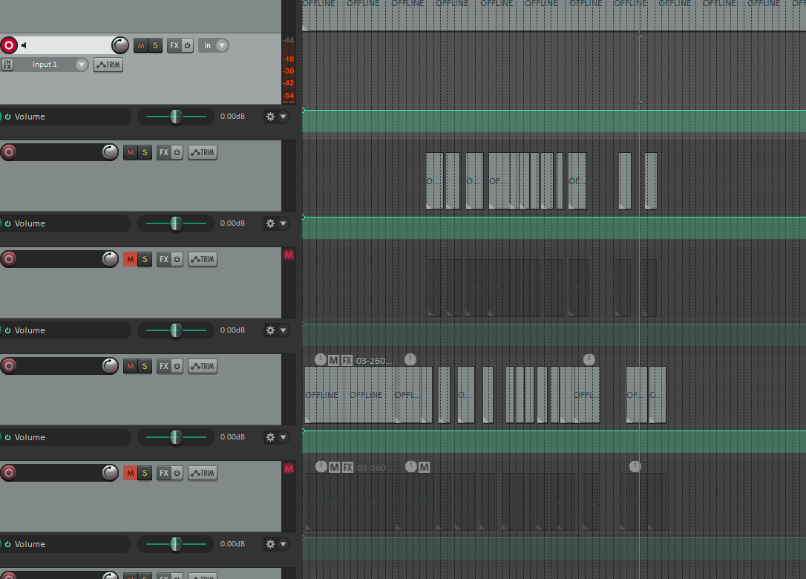
Task: Click the TRIM button on first track
Action: (x=108, y=65)
